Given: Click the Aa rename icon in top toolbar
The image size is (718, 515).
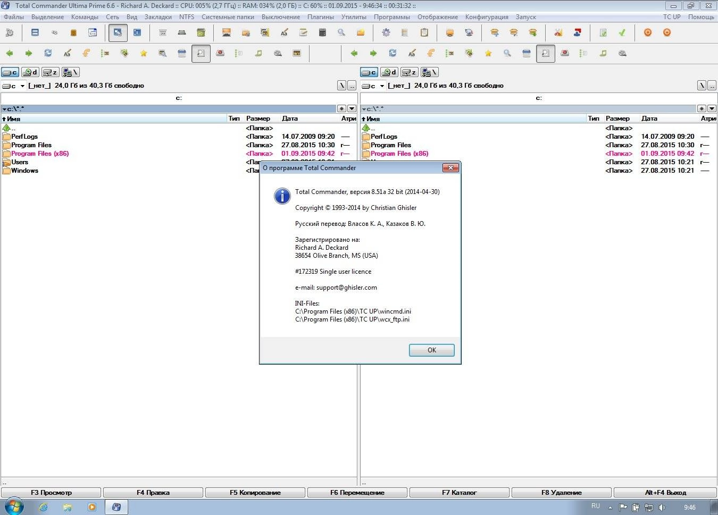Looking at the screenshot, I should coord(284,33).
